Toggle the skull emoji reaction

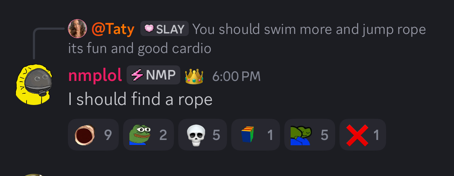click(203, 135)
